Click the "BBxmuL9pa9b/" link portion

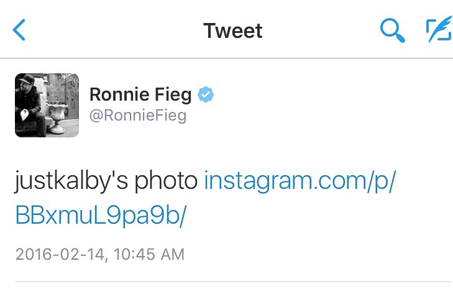[x=101, y=214]
